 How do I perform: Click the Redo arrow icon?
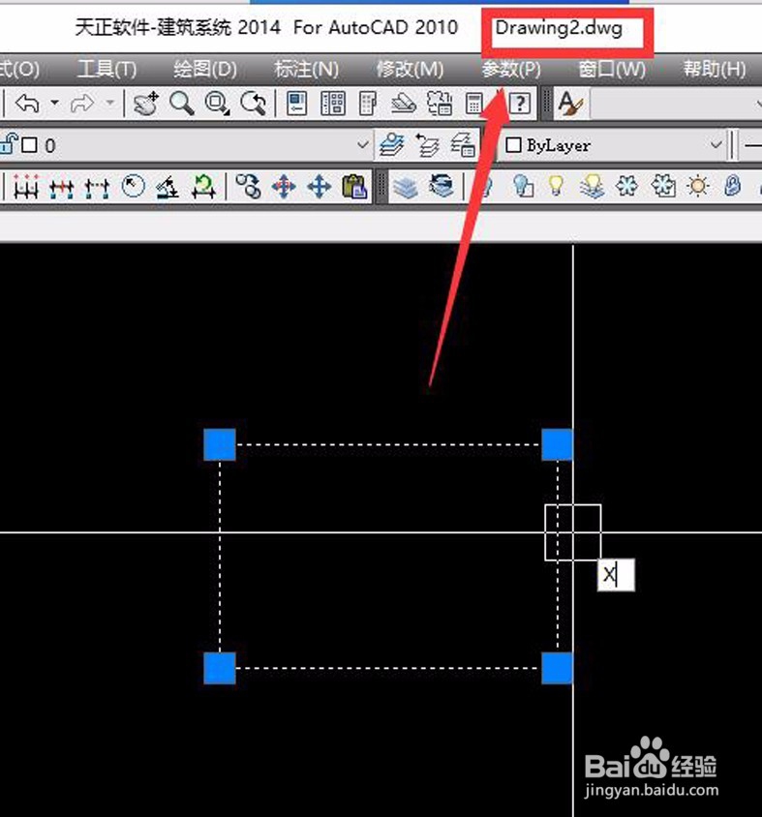click(82, 104)
